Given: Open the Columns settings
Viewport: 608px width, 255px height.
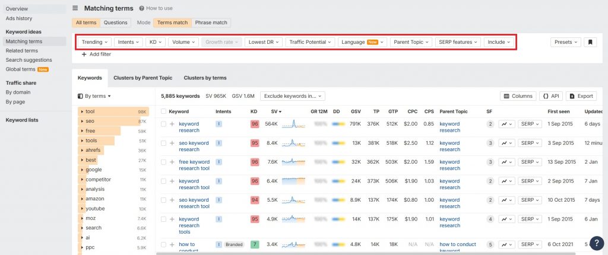Looking at the screenshot, I should click(518, 96).
